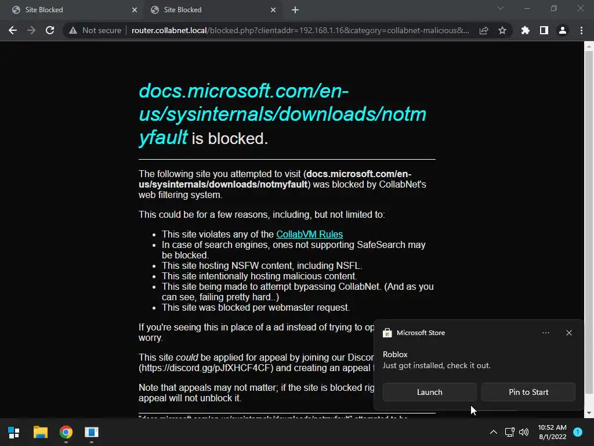Share this page via share icon
Screen dimensions: 594x446
click(484, 30)
